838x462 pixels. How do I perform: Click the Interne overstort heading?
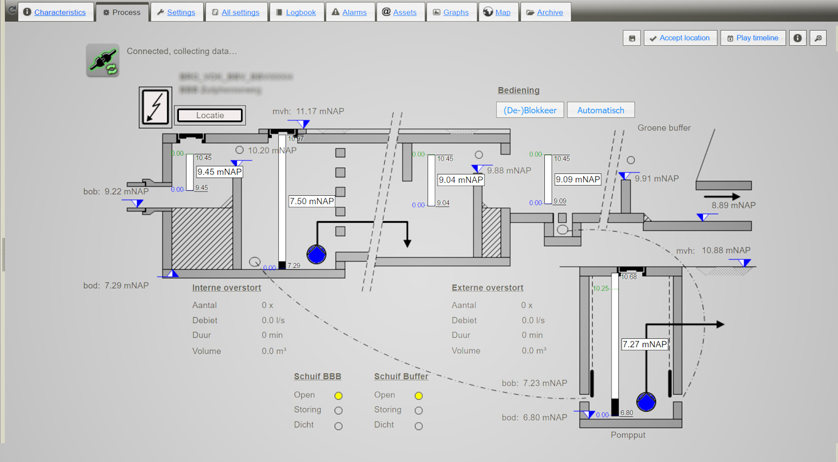[x=227, y=288]
